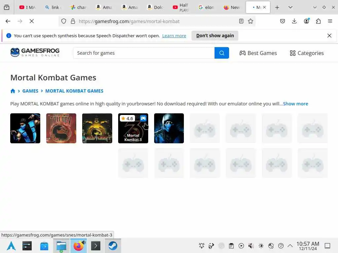
Task: Open the Firefox account menu
Action: click(306, 21)
